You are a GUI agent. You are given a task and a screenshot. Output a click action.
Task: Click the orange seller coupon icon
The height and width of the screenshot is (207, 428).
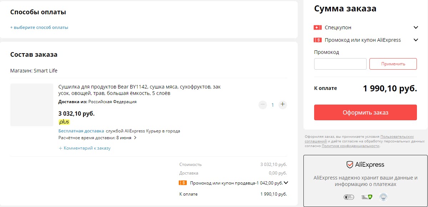182,183
